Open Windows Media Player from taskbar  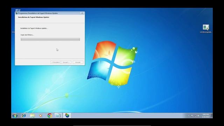[x=41, y=115]
